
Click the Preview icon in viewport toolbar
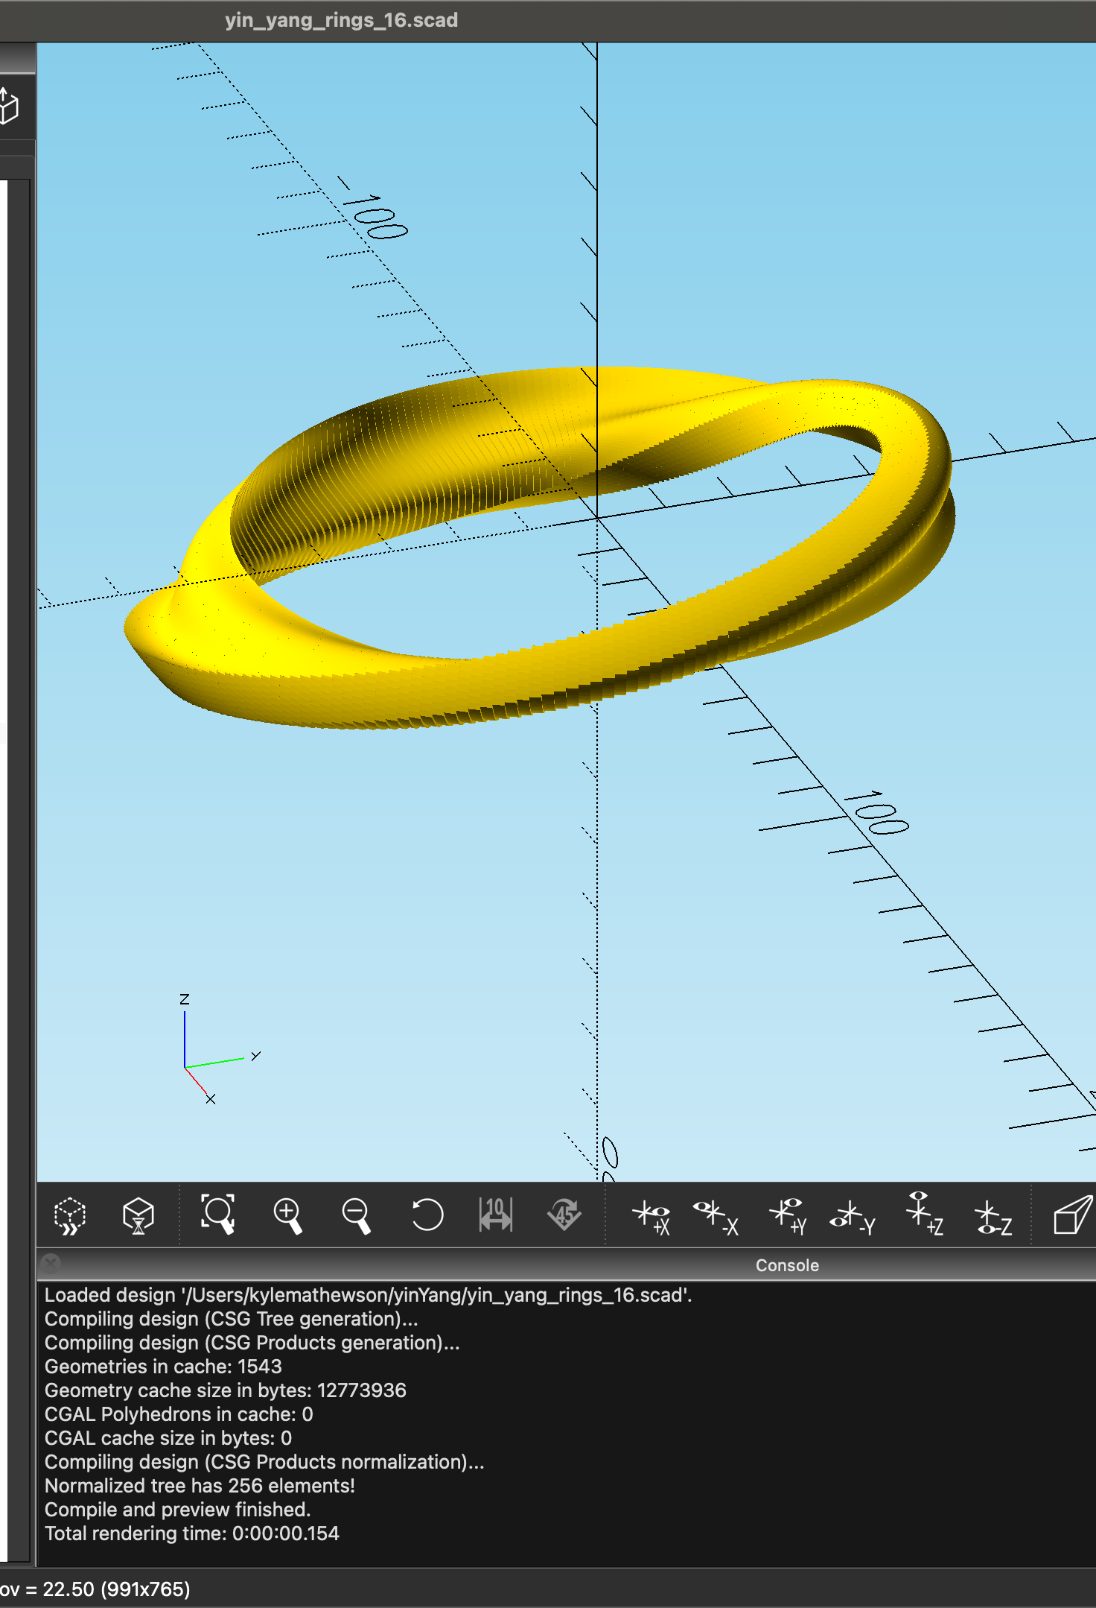point(70,1215)
